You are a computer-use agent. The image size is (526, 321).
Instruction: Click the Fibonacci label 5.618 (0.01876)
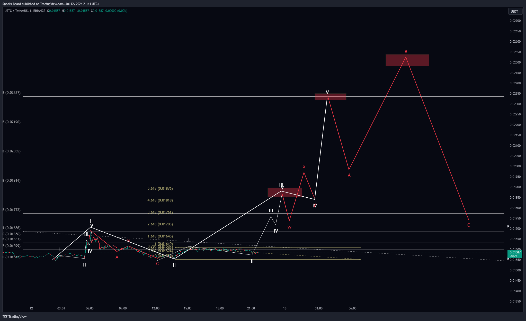[160, 188]
